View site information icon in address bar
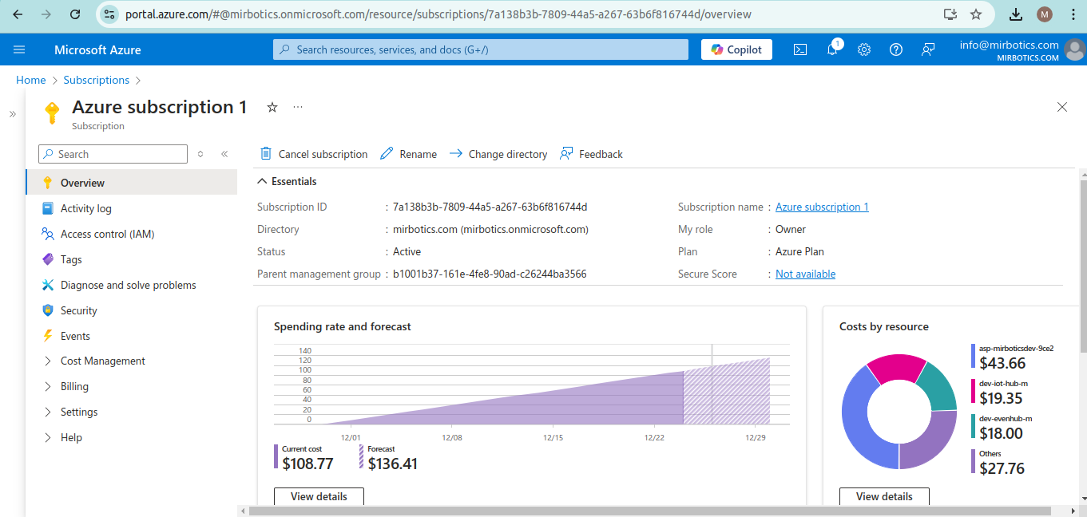Viewport: 1087px width, 517px height. pos(110,14)
